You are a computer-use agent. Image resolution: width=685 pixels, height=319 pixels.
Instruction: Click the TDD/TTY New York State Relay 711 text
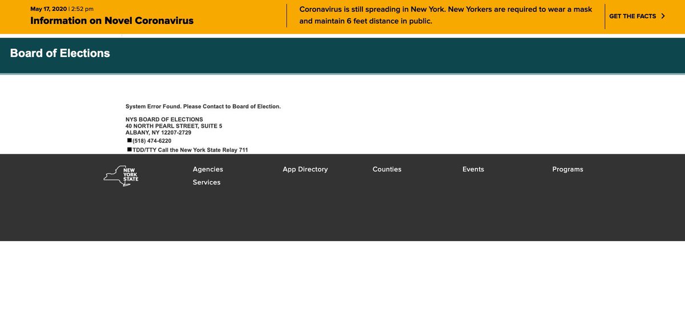point(190,150)
